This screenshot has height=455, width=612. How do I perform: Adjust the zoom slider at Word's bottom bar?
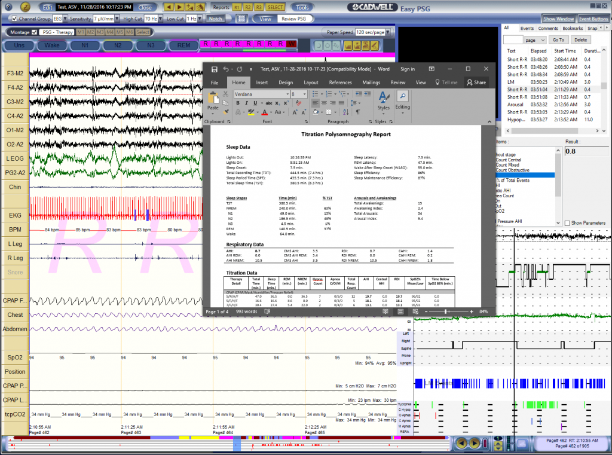point(445,312)
